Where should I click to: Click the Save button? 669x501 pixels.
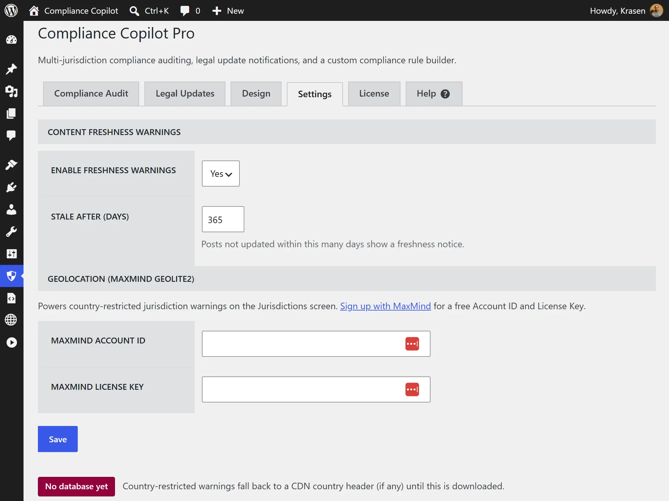click(58, 439)
